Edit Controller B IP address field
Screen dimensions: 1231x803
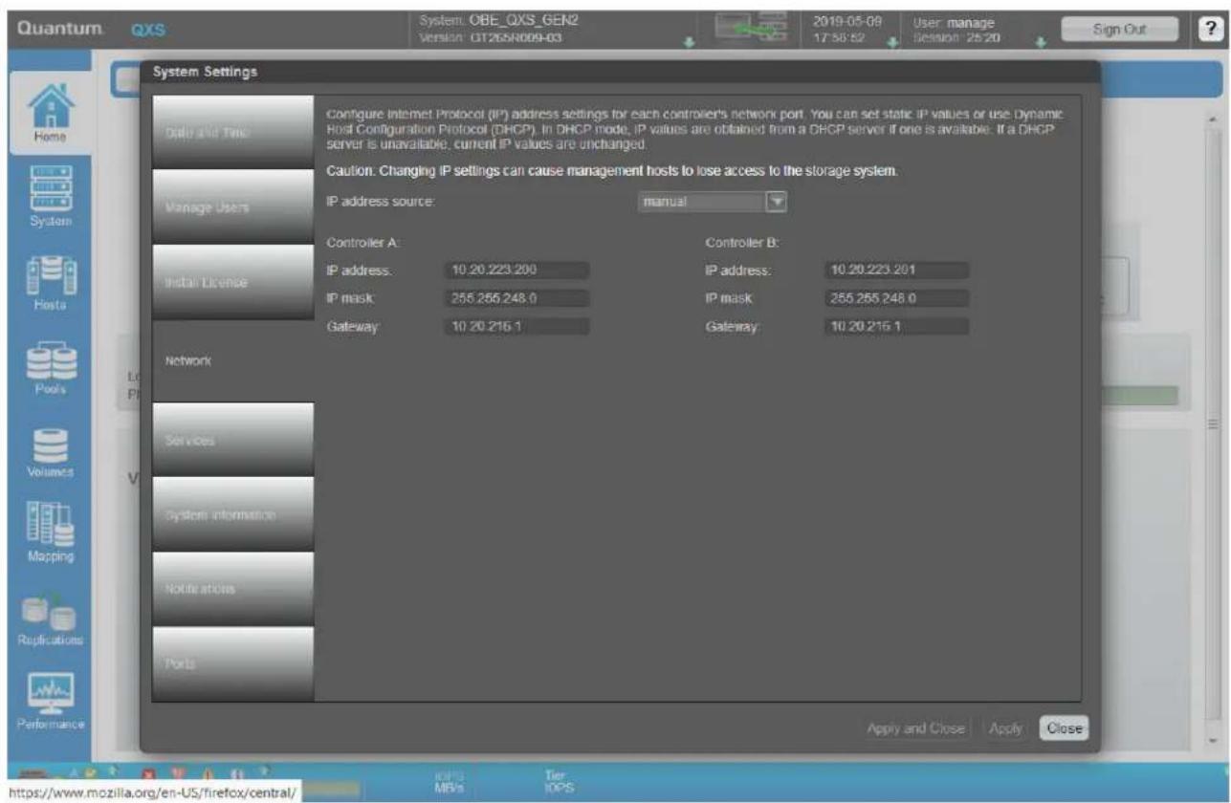(896, 271)
